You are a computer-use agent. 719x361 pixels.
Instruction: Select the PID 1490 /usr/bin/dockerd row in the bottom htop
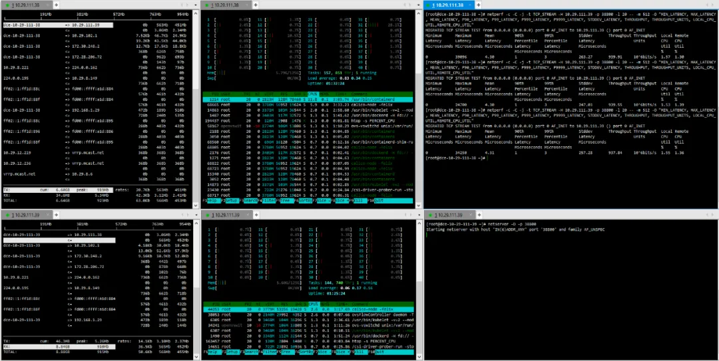coord(308,336)
